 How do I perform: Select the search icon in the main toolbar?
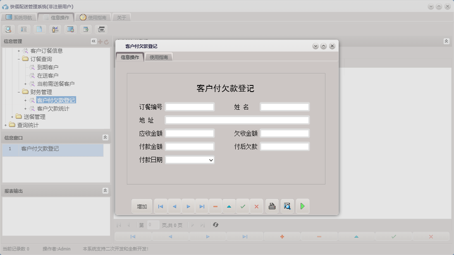pos(8,29)
